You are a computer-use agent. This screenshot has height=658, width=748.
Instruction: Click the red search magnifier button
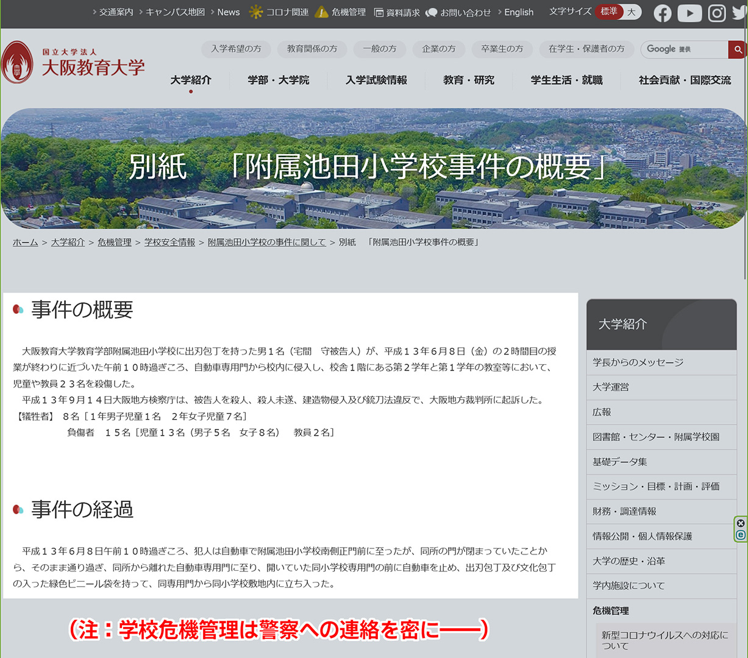[738, 49]
